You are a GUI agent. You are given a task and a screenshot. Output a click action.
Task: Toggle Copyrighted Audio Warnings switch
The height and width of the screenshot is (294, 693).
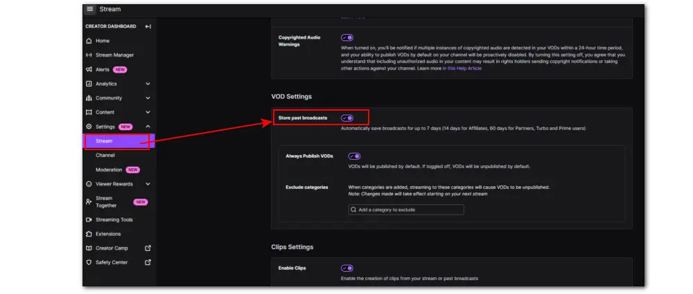[x=347, y=38]
